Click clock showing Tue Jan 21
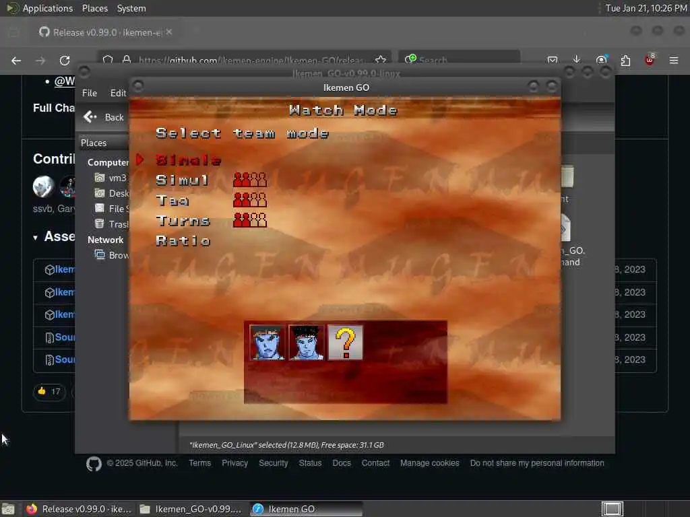This screenshot has width=690, height=517. point(646,8)
